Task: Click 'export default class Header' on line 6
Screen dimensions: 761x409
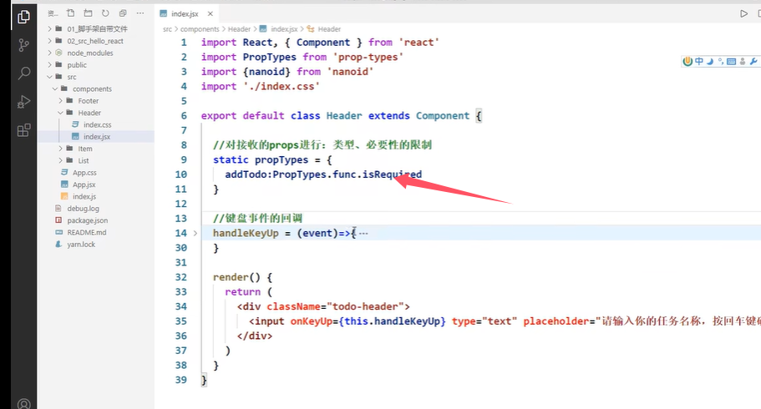Action: coord(282,116)
